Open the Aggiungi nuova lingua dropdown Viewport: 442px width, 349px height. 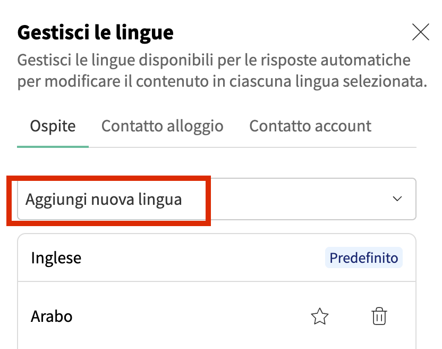pyautogui.click(x=217, y=199)
